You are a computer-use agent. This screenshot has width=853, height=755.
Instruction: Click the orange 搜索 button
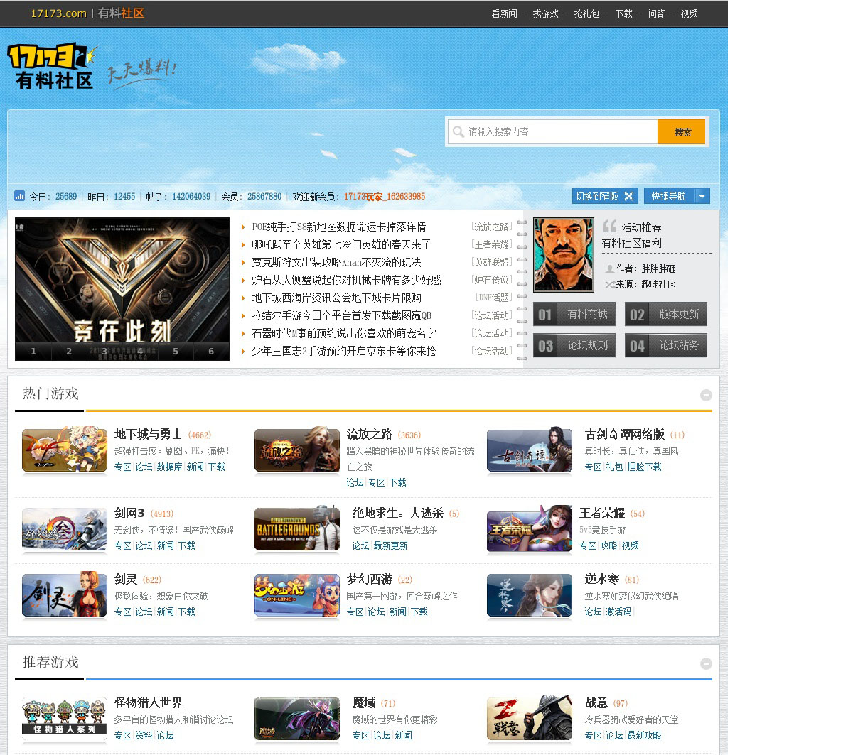click(681, 132)
